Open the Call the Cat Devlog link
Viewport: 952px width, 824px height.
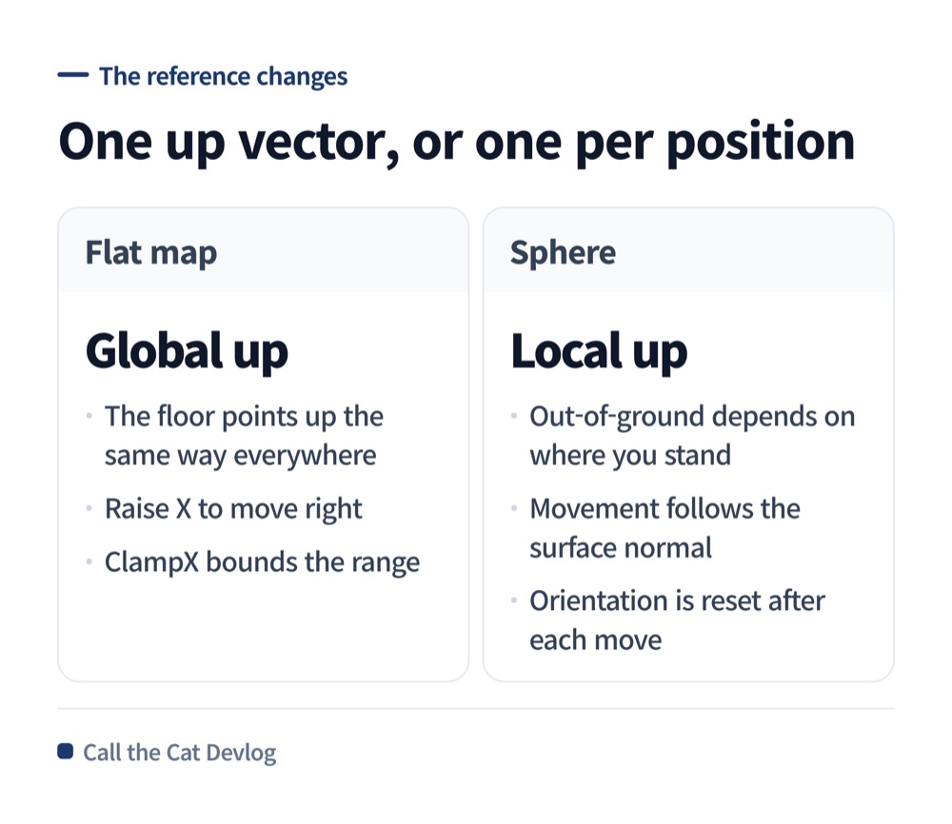click(x=180, y=753)
